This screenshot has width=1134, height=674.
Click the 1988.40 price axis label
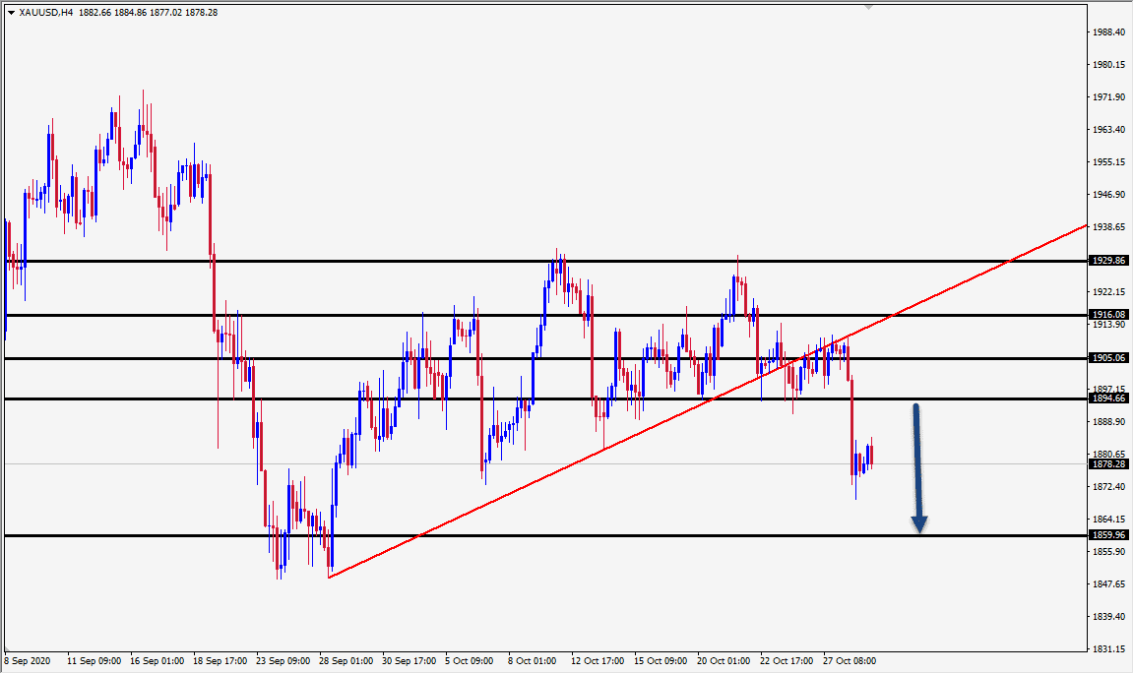tap(1109, 32)
